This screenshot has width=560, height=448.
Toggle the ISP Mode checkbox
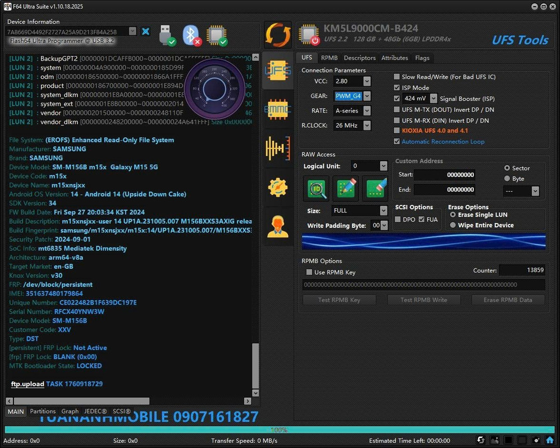[x=396, y=87]
